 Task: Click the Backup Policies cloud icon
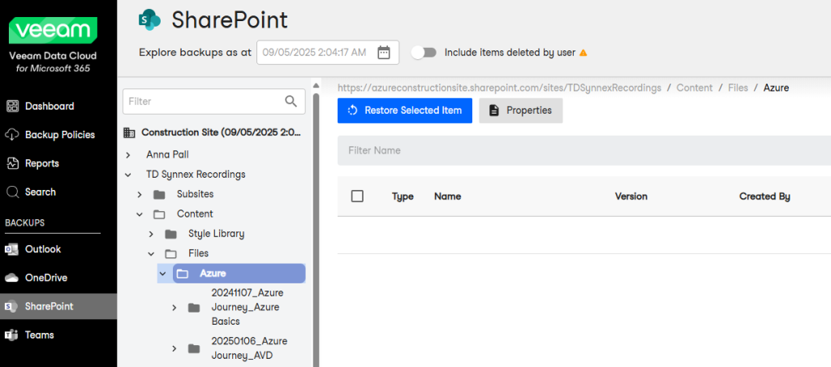click(12, 135)
